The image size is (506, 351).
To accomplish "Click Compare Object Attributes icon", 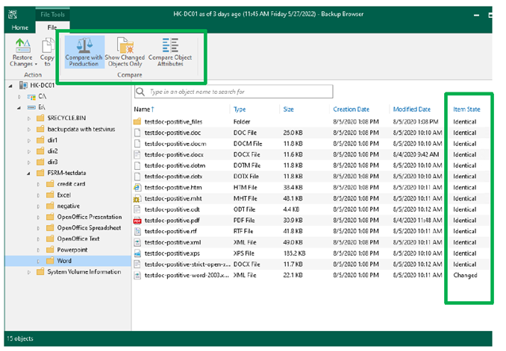I will pyautogui.click(x=170, y=45).
